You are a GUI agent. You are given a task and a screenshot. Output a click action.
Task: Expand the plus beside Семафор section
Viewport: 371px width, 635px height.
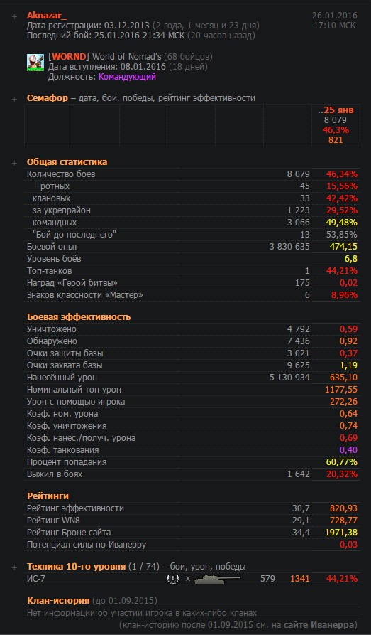point(15,99)
